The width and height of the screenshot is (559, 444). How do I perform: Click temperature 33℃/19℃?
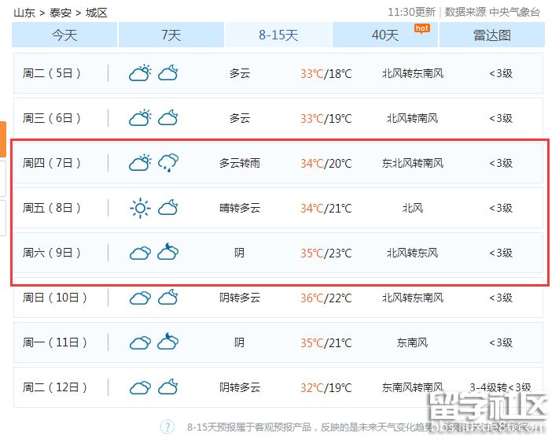[325, 119]
